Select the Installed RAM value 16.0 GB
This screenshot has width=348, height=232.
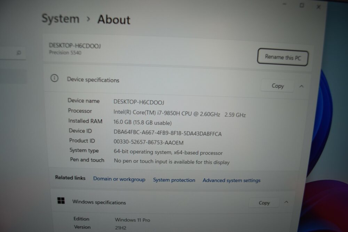(122, 122)
